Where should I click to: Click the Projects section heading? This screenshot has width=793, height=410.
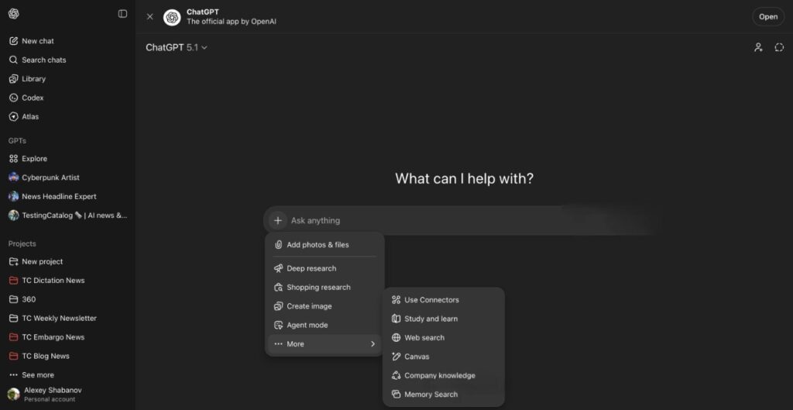coord(22,243)
